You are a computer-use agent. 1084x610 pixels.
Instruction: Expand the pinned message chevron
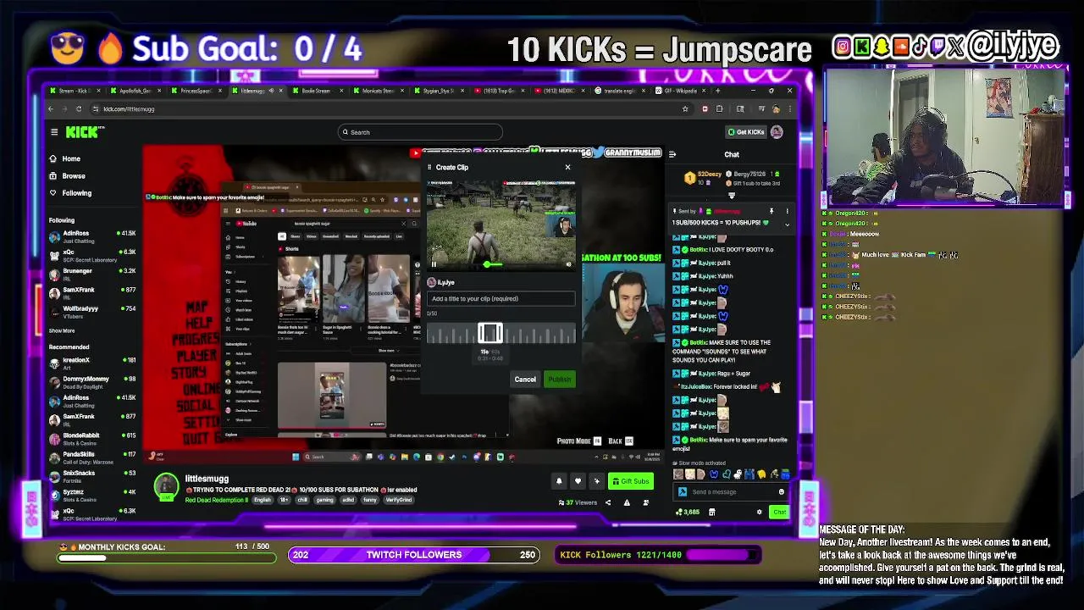coord(787,225)
